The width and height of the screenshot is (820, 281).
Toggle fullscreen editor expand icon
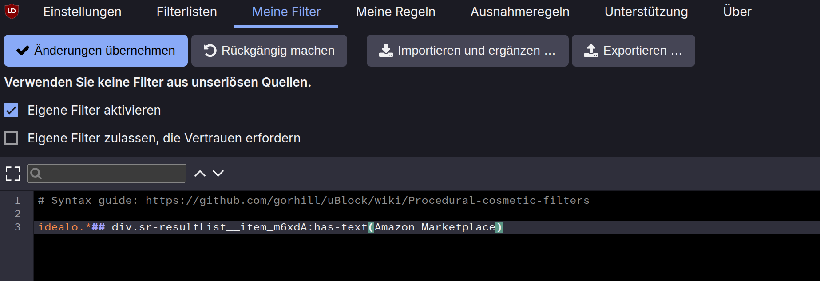coord(13,174)
